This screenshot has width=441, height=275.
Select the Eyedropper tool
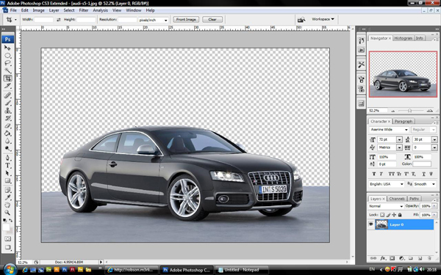7,197
